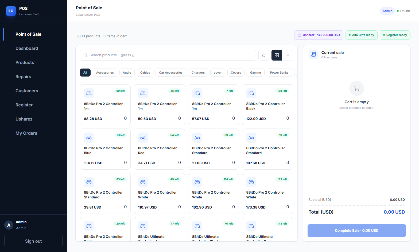Screen dimensions: 419x252
Task: Click controller icon on 68.28 USD card
Action: point(89,93)
